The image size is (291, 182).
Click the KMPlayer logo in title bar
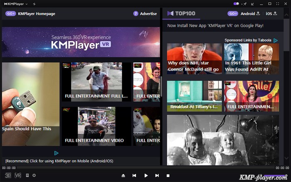pyautogui.click(x=14, y=4)
